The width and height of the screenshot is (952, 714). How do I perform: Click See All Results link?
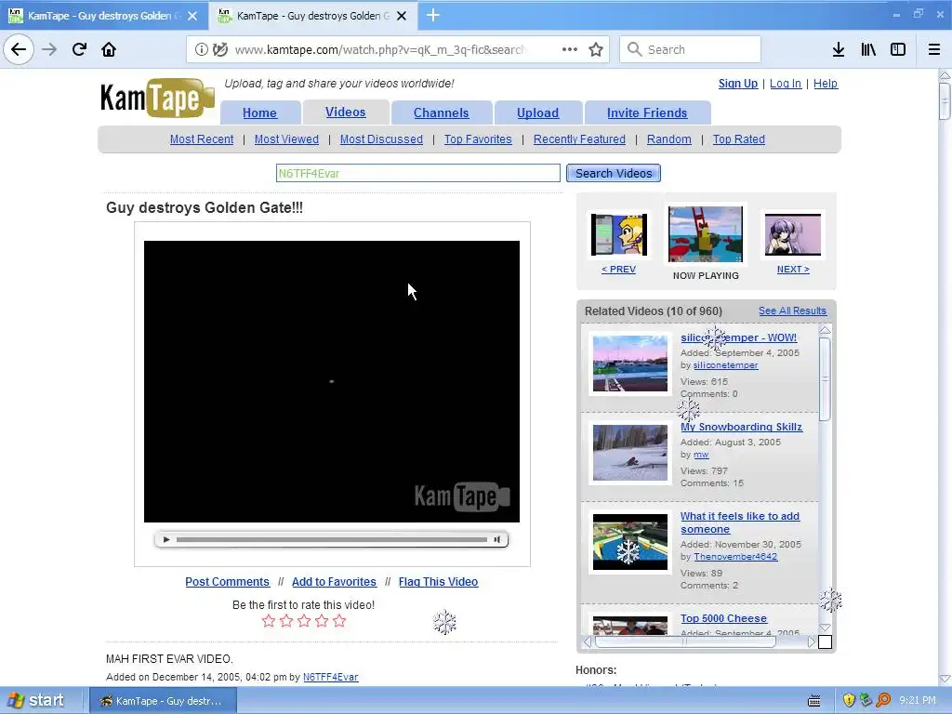click(792, 311)
